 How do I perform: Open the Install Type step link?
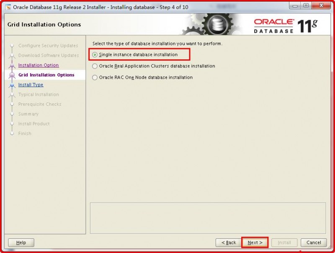pos(30,84)
